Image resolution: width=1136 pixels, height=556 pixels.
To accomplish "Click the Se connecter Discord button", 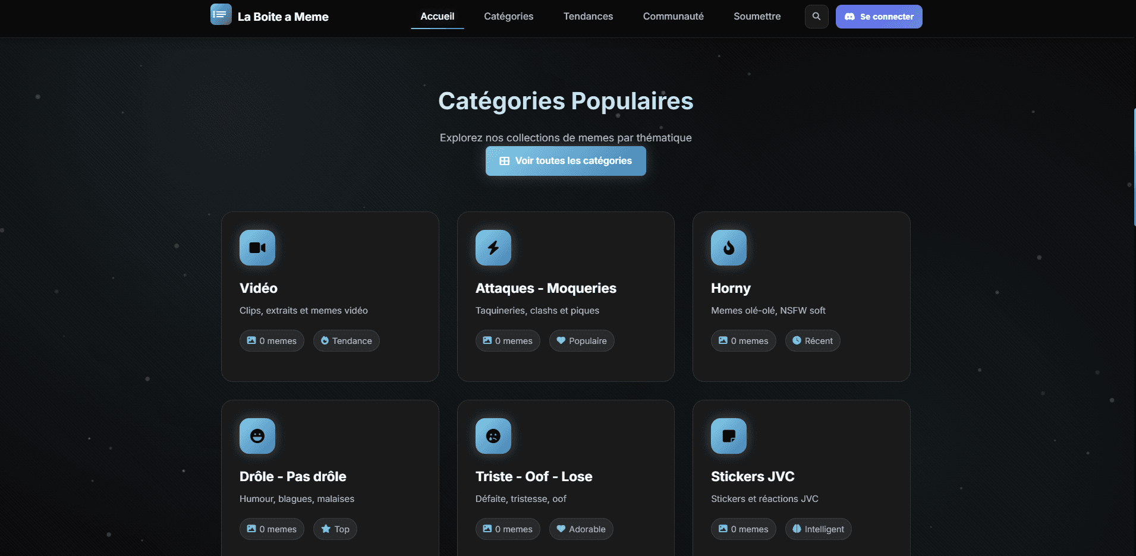I will click(x=879, y=17).
